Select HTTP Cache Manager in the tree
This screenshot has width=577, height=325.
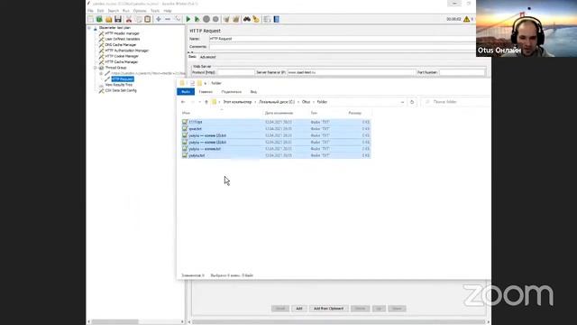point(122,62)
